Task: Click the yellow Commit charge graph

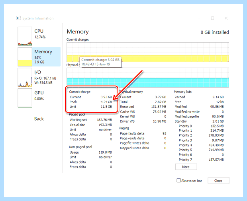Action: coord(148,52)
